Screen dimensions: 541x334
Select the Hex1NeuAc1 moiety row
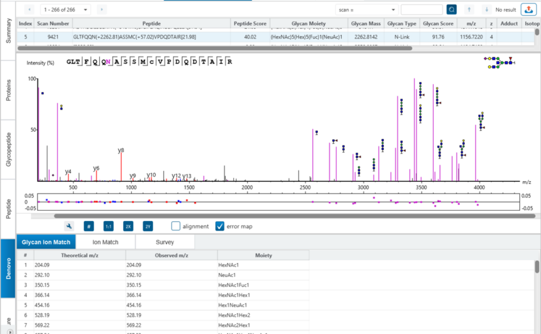pos(163,305)
